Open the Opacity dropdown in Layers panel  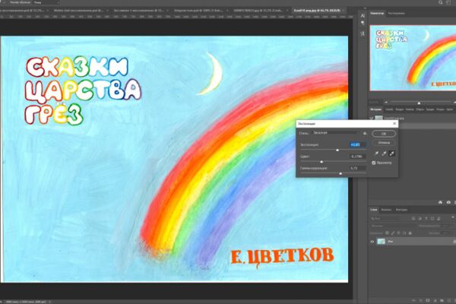(x=446, y=226)
